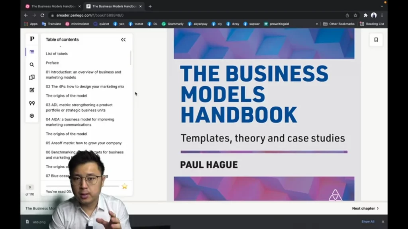The height and width of the screenshot is (229, 408).
Task: Open the cly bookmark
Action: point(217,24)
